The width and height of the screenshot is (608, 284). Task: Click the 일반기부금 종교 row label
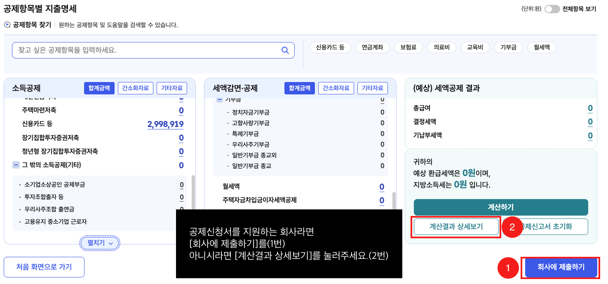(x=251, y=166)
